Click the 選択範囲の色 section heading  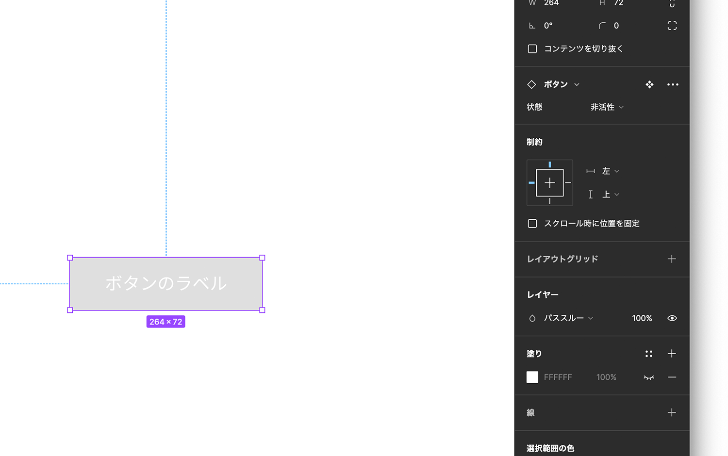(550, 449)
